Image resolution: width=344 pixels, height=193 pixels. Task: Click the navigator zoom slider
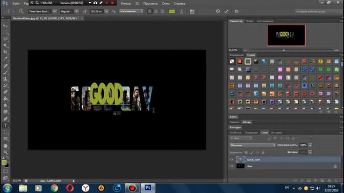point(284,50)
